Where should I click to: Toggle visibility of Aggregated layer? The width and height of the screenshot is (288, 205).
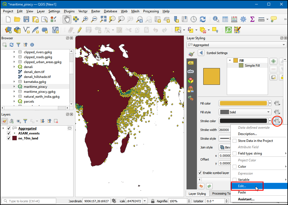(9, 128)
